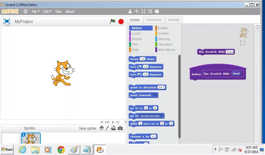Open the language globe menu
This screenshot has height=155, width=265.
(26, 11)
